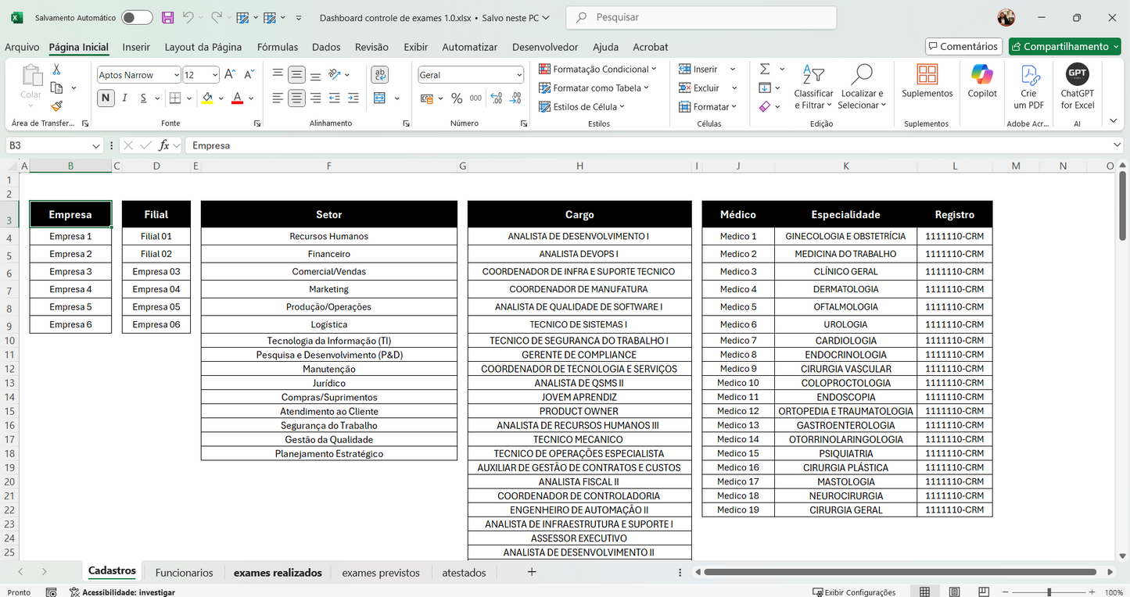The image size is (1130, 597).
Task: Enable italic formatting
Action: 124,98
